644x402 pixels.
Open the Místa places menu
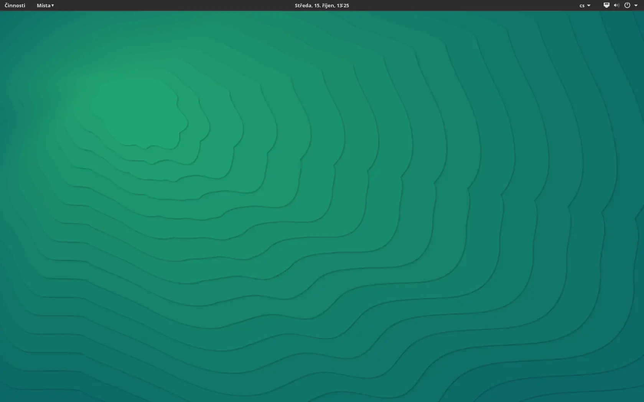(x=45, y=5)
